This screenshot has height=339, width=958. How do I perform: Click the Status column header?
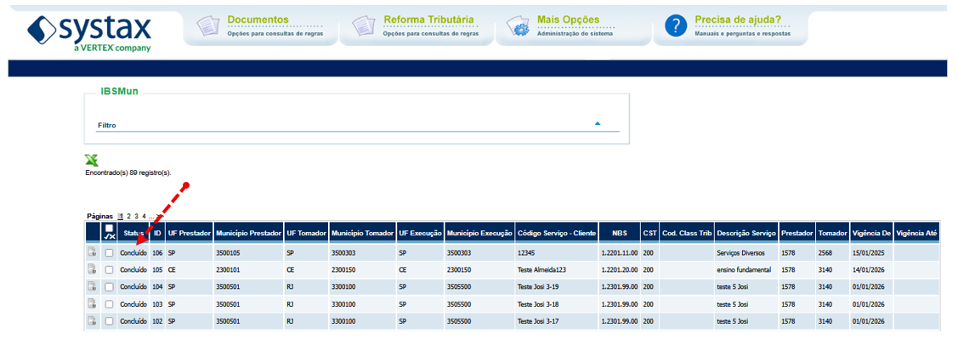133,234
